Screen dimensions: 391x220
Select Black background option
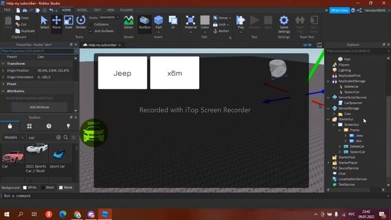point(48,188)
